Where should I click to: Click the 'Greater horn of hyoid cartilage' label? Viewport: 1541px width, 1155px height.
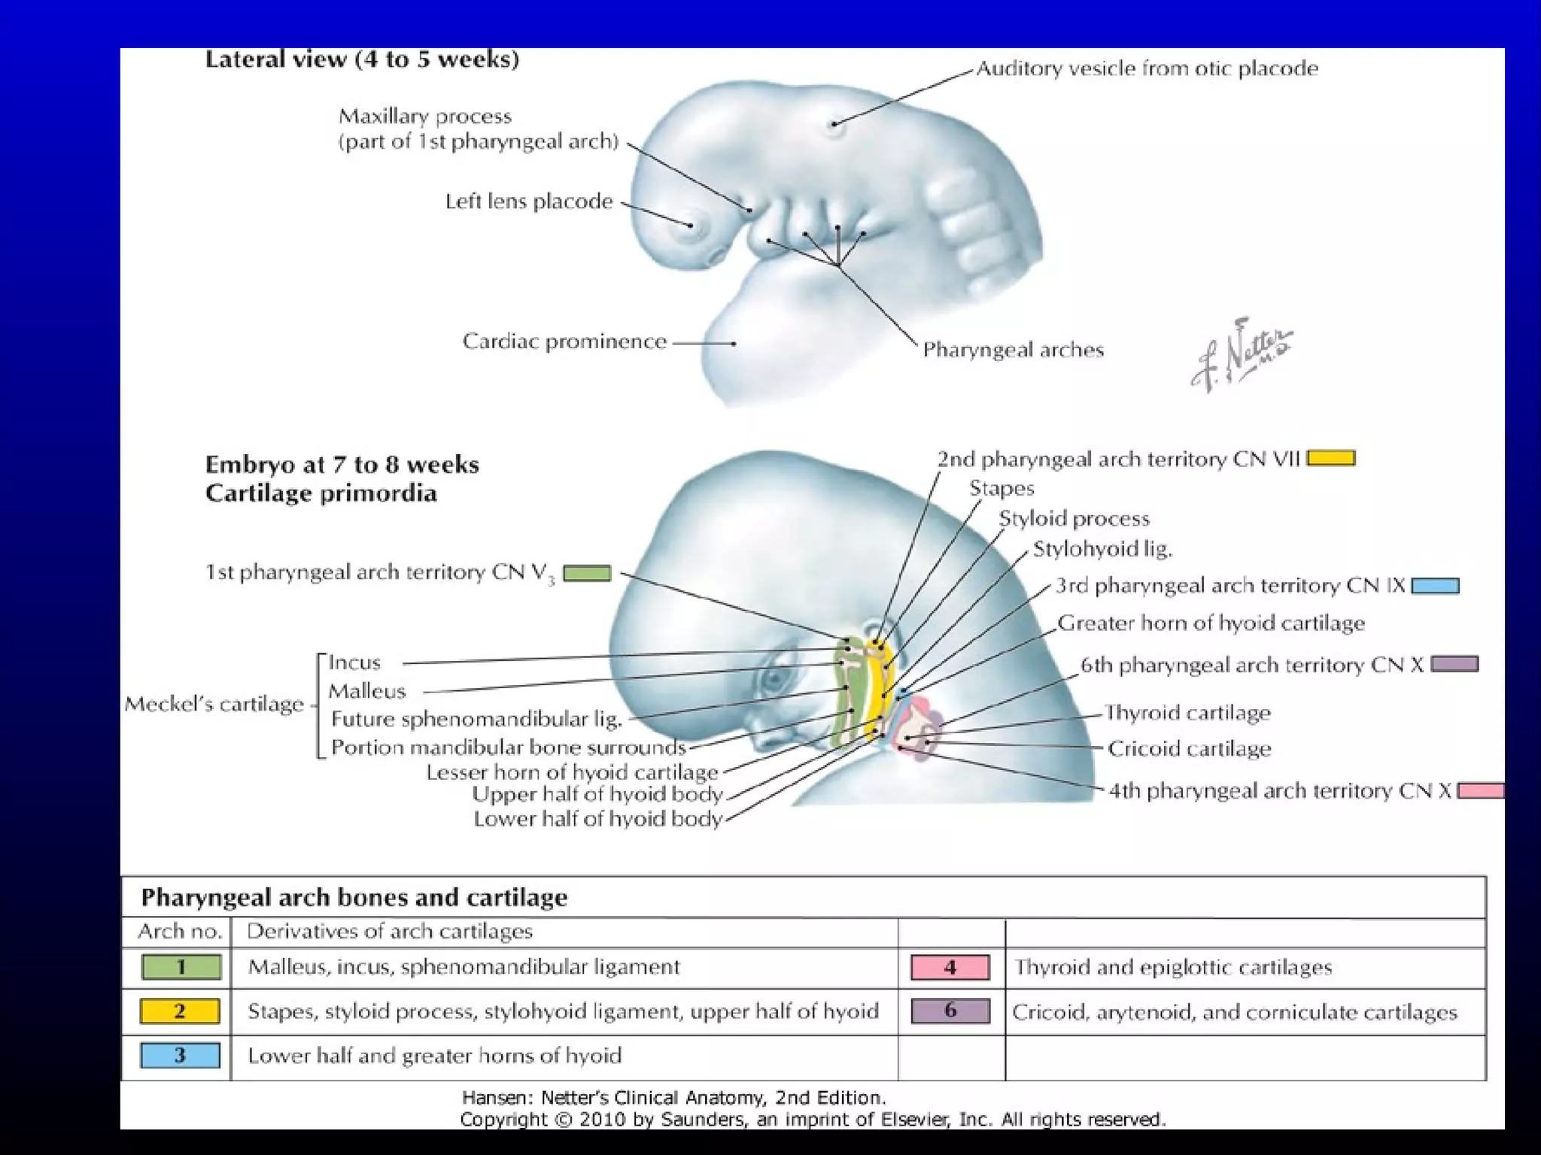coord(1211,623)
